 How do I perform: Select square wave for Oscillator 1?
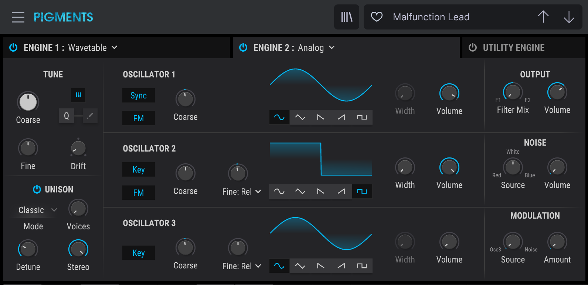coord(362,117)
